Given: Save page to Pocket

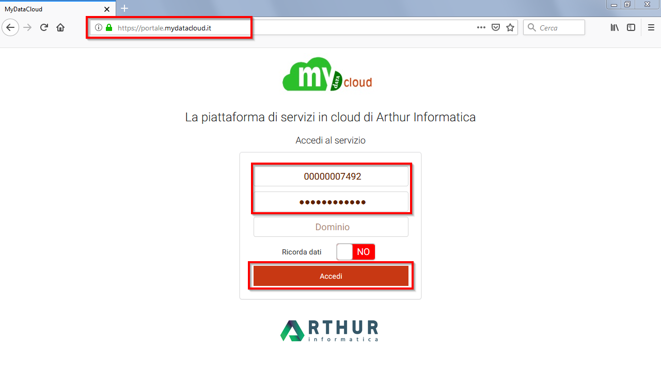Looking at the screenshot, I should click(x=496, y=27).
